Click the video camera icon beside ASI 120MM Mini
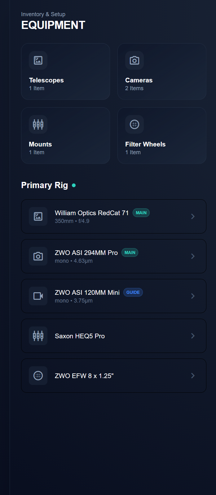The width and height of the screenshot is (216, 495). [38, 296]
